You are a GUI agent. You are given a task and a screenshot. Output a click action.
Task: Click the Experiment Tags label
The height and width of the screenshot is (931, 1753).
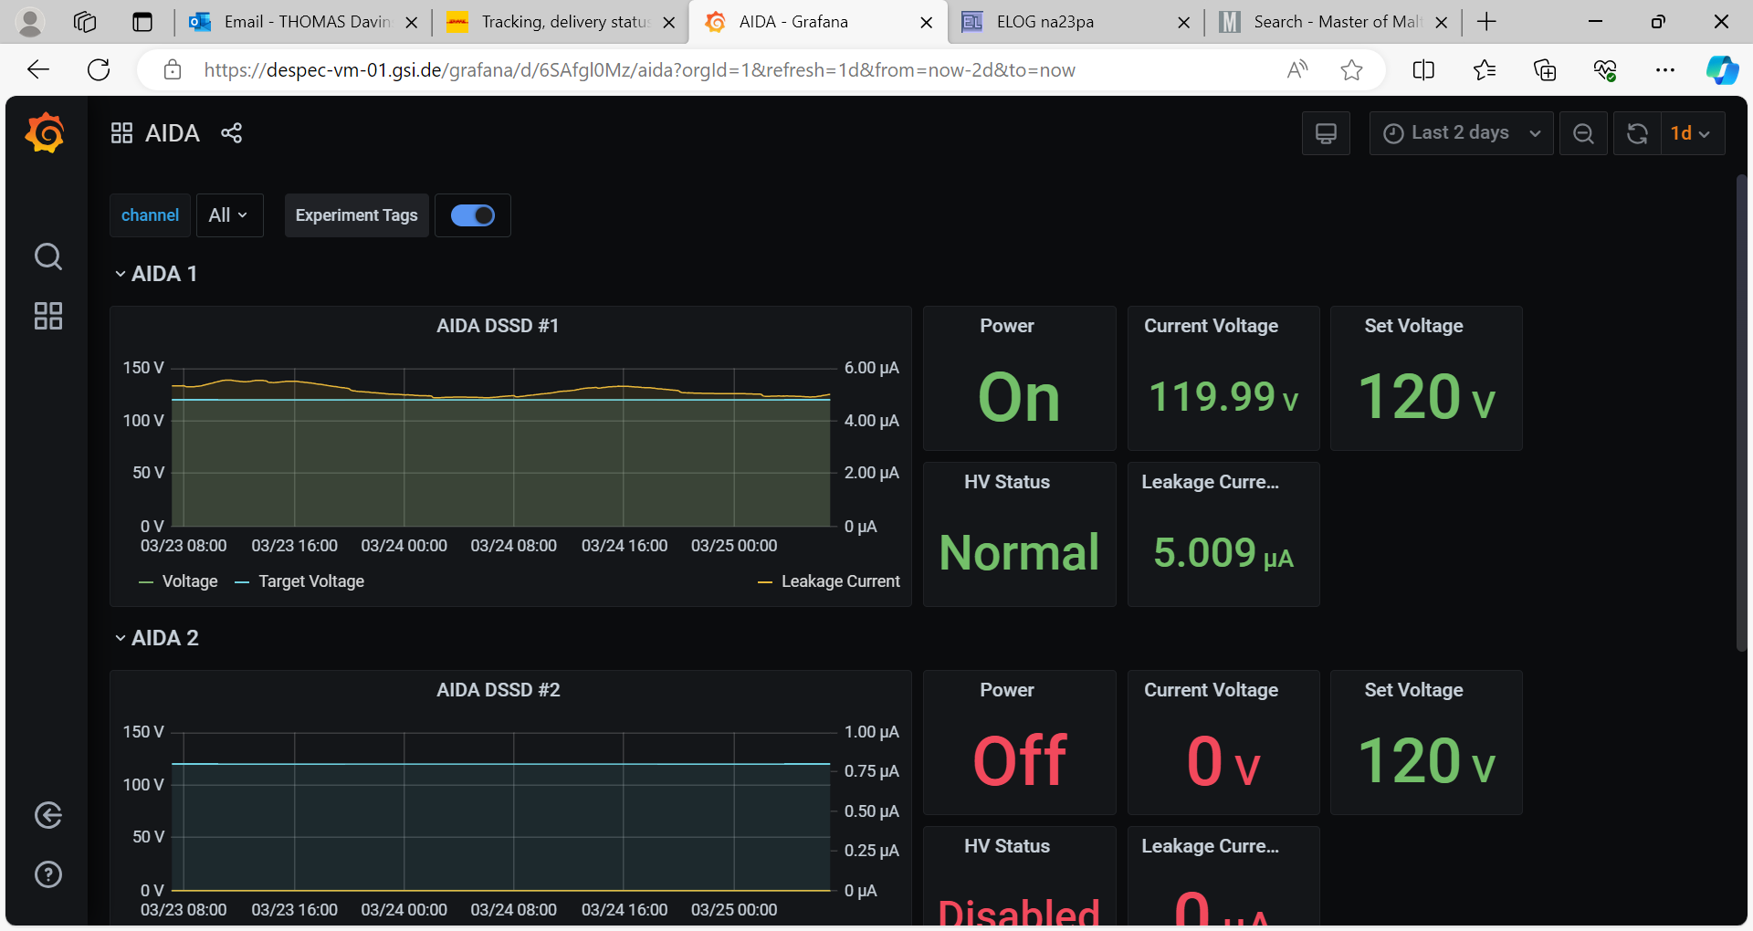click(x=357, y=215)
